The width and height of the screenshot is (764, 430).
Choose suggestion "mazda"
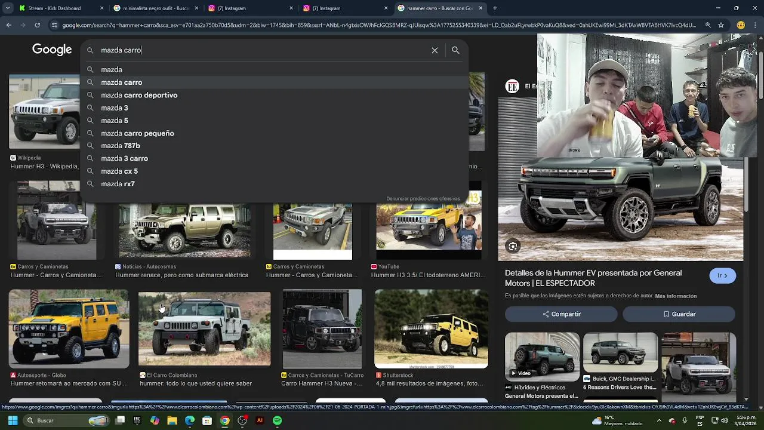tap(275, 70)
